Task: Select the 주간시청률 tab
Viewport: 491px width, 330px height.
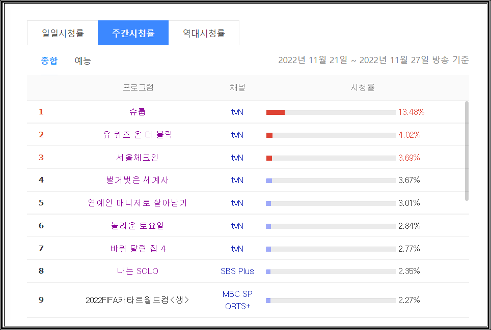Action: 133,33
